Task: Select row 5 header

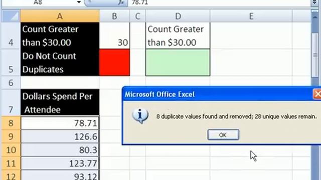Action: (11, 62)
